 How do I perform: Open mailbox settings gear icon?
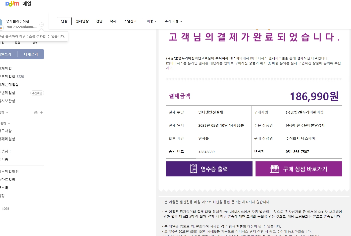pyautogui.click(x=36, y=113)
